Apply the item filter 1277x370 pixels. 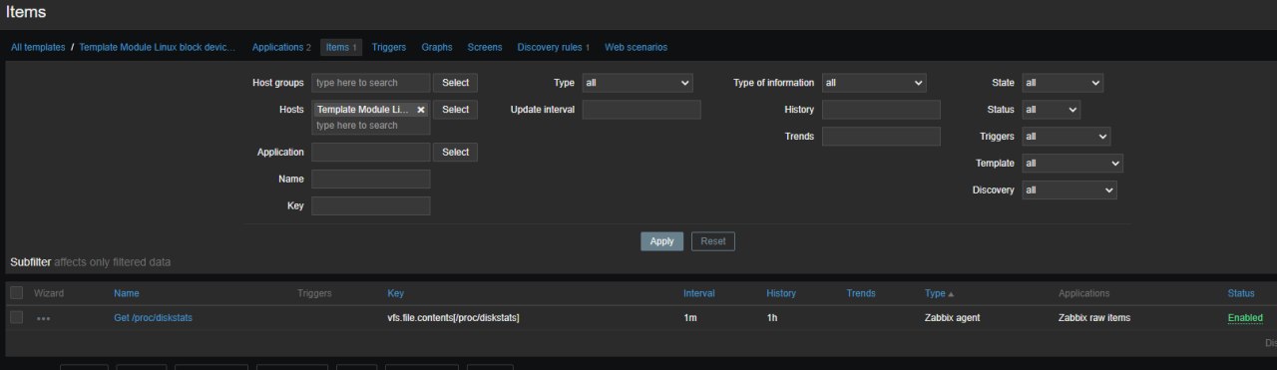tap(661, 241)
